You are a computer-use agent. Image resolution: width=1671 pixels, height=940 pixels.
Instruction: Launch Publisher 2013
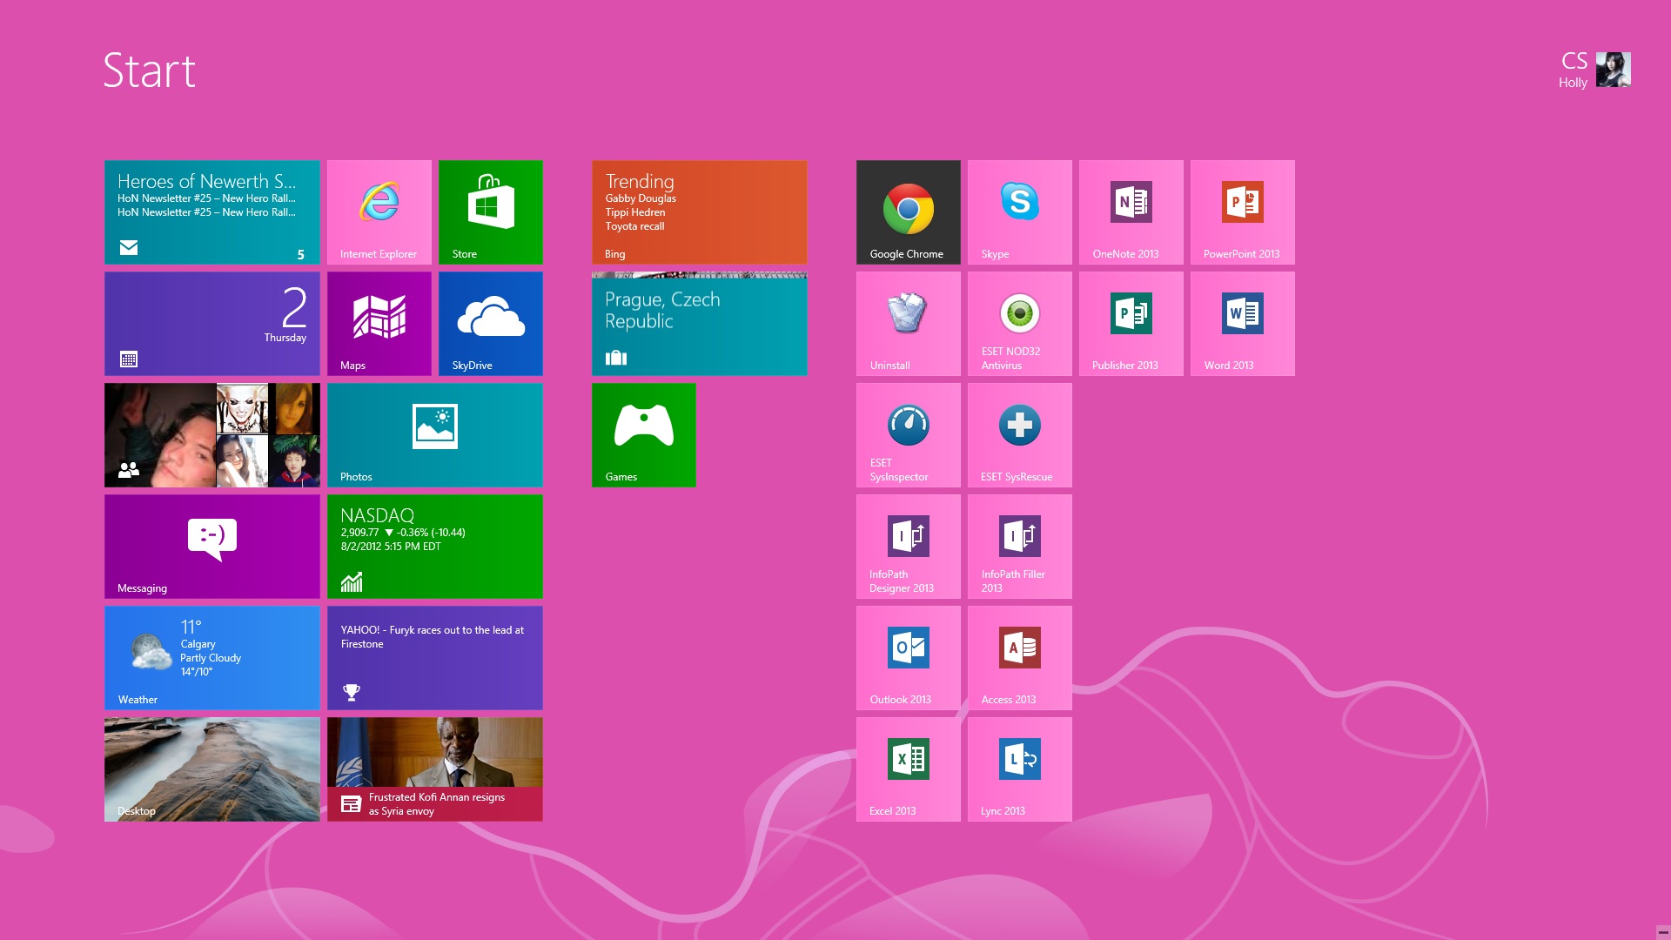click(x=1130, y=323)
